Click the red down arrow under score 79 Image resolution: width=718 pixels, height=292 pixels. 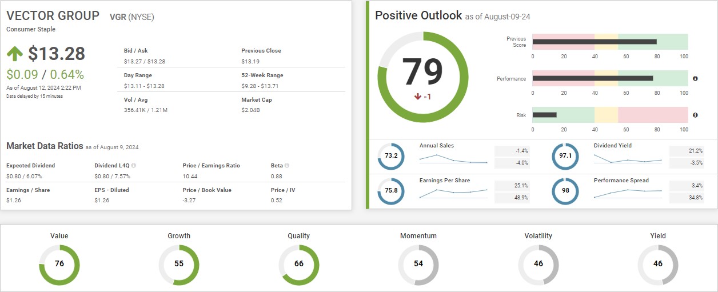click(x=417, y=97)
